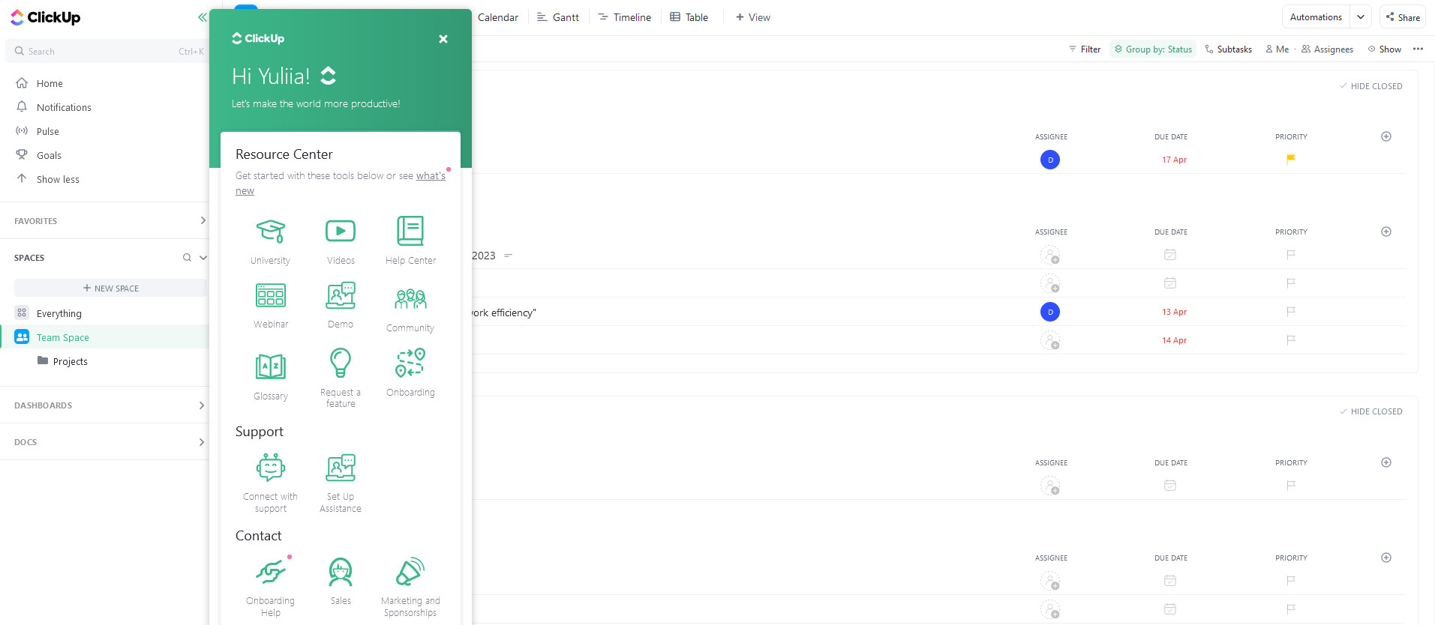Toggle second HIDE CLOSED option
This screenshot has width=1435, height=625.
tap(1371, 411)
